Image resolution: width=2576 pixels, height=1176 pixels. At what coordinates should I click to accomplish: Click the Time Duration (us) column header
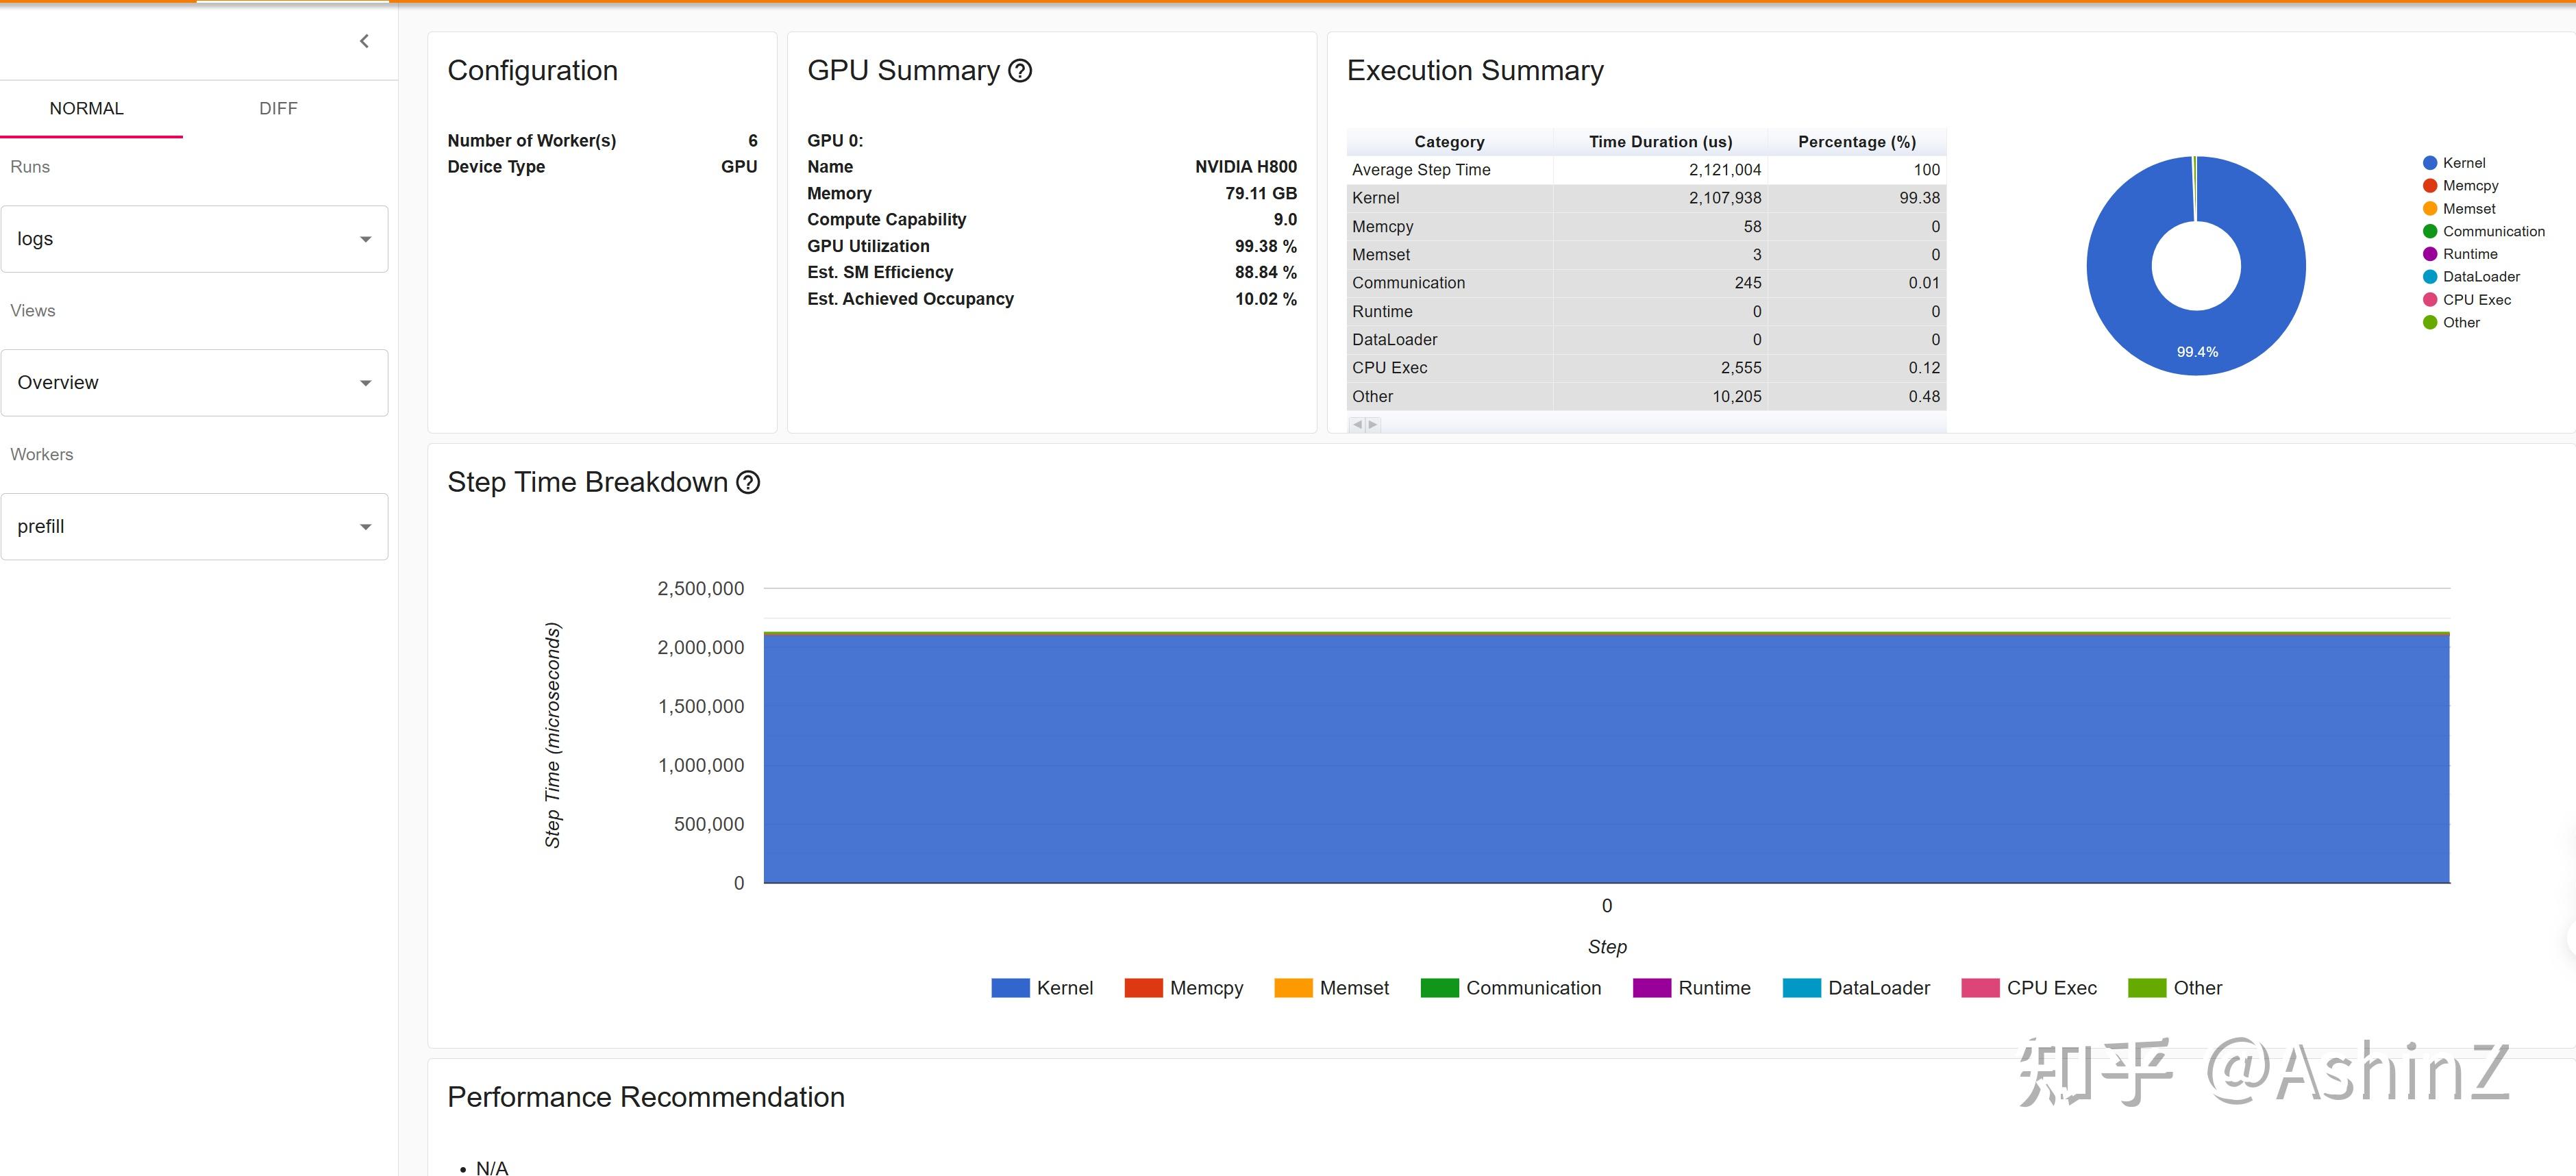(x=1660, y=142)
